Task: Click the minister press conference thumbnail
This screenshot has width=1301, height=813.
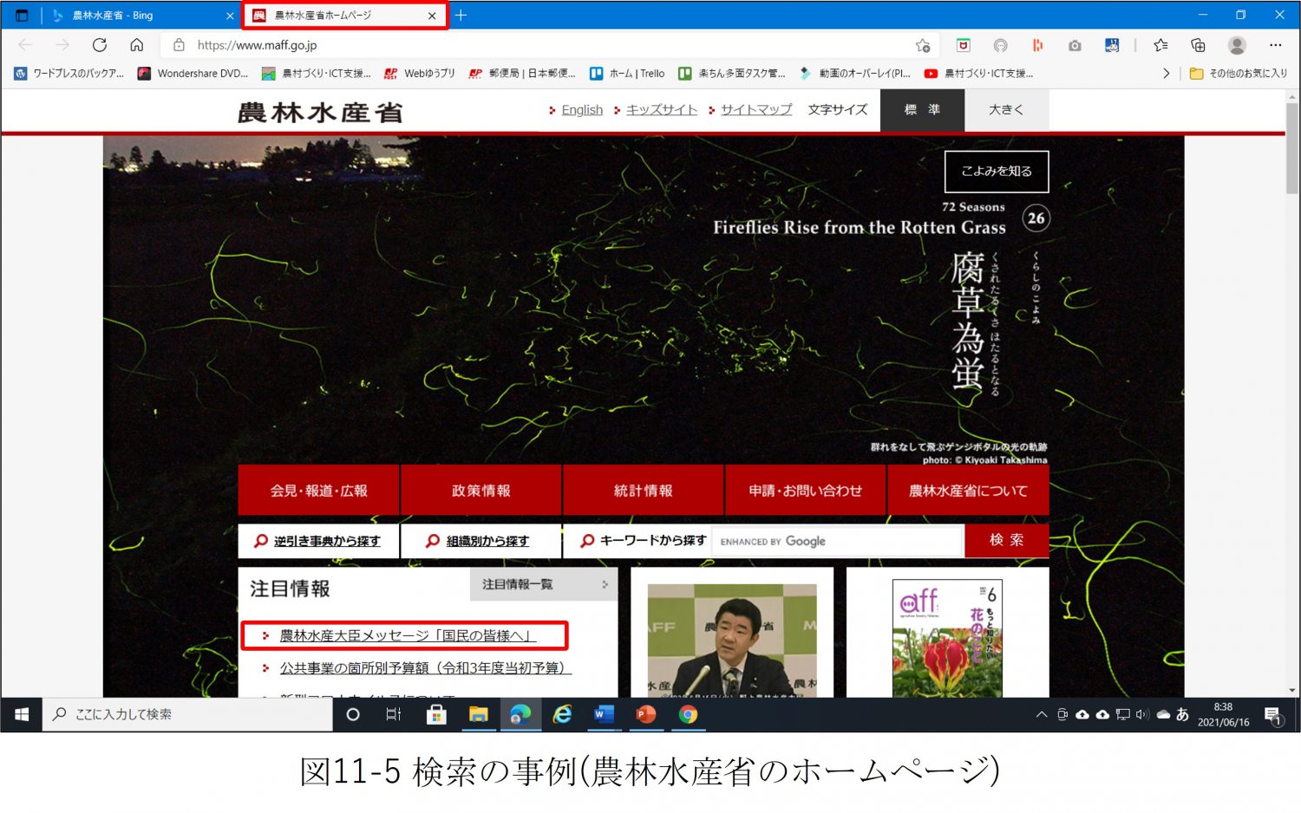Action: coord(732,640)
